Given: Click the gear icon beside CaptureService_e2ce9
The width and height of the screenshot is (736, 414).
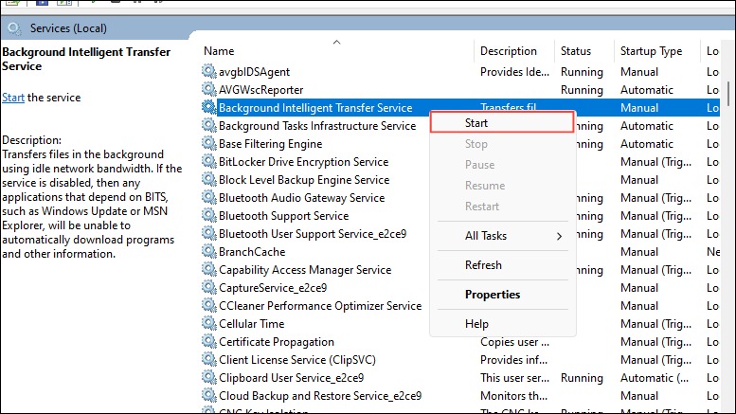Looking at the screenshot, I should coord(209,287).
